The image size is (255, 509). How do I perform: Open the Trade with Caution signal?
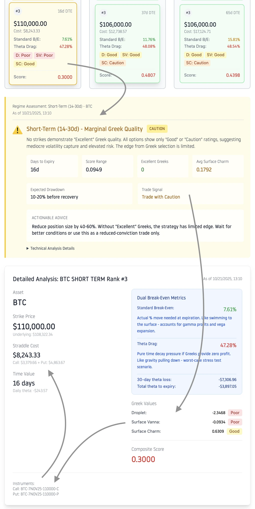[161, 197]
